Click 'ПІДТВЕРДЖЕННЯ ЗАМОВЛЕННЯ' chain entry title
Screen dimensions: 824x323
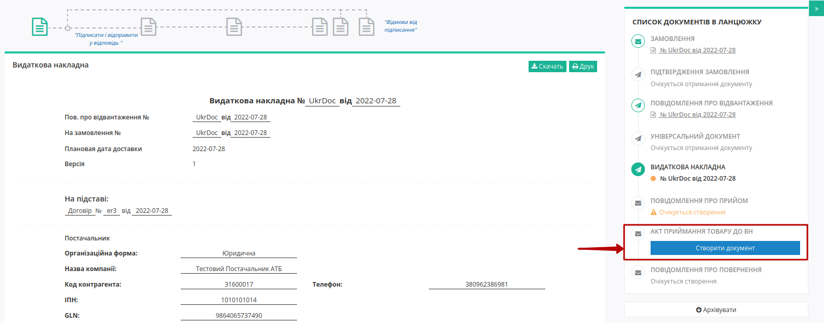[x=699, y=72]
